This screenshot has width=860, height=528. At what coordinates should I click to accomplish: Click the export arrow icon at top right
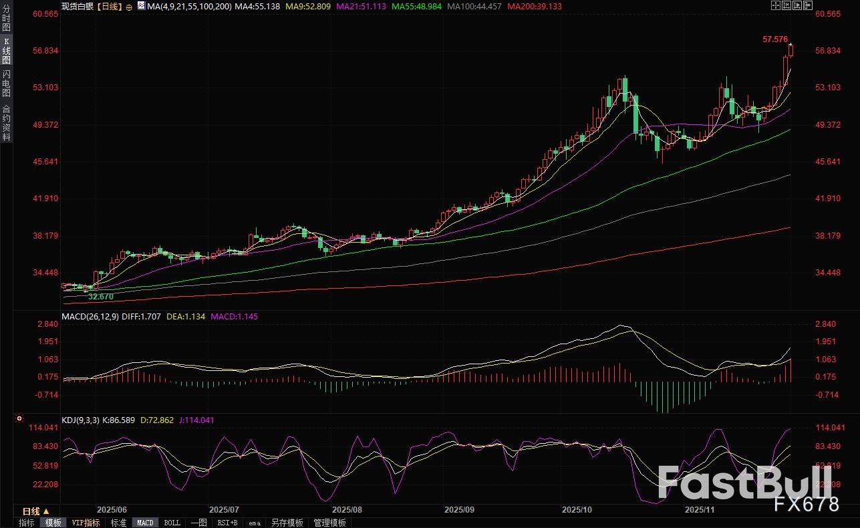pyautogui.click(x=808, y=5)
